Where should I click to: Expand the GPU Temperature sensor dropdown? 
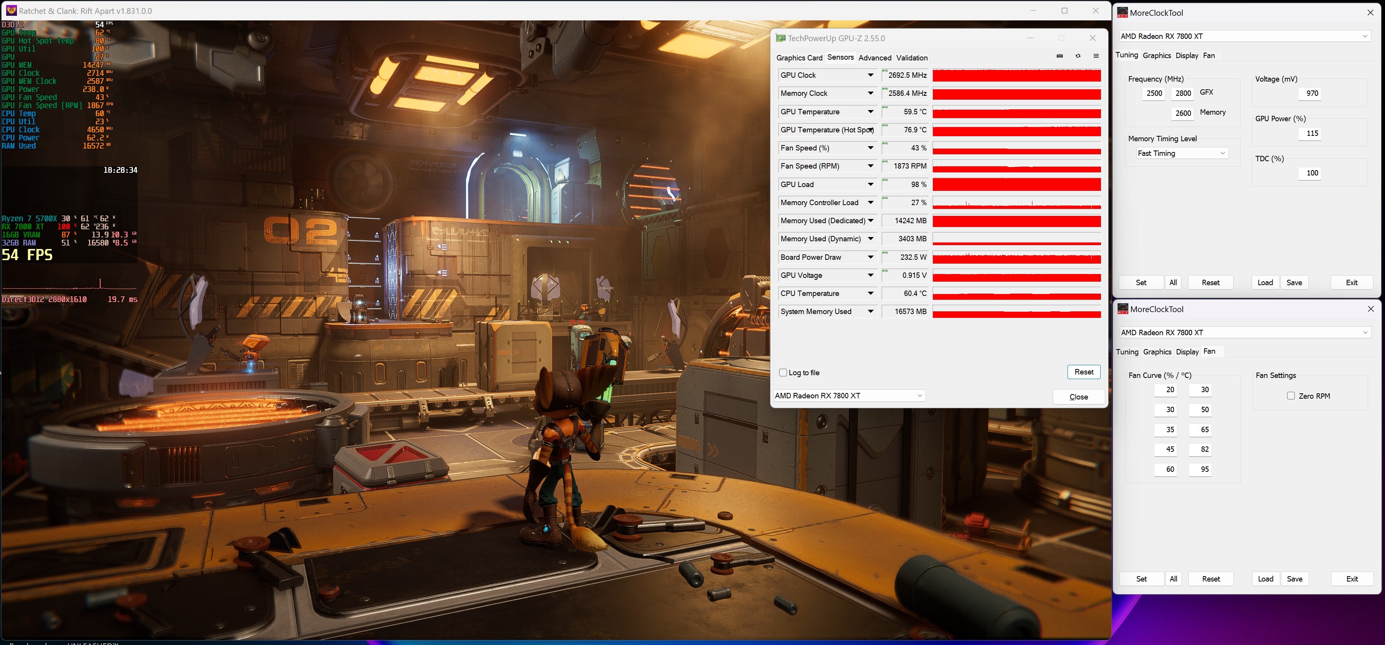click(871, 112)
